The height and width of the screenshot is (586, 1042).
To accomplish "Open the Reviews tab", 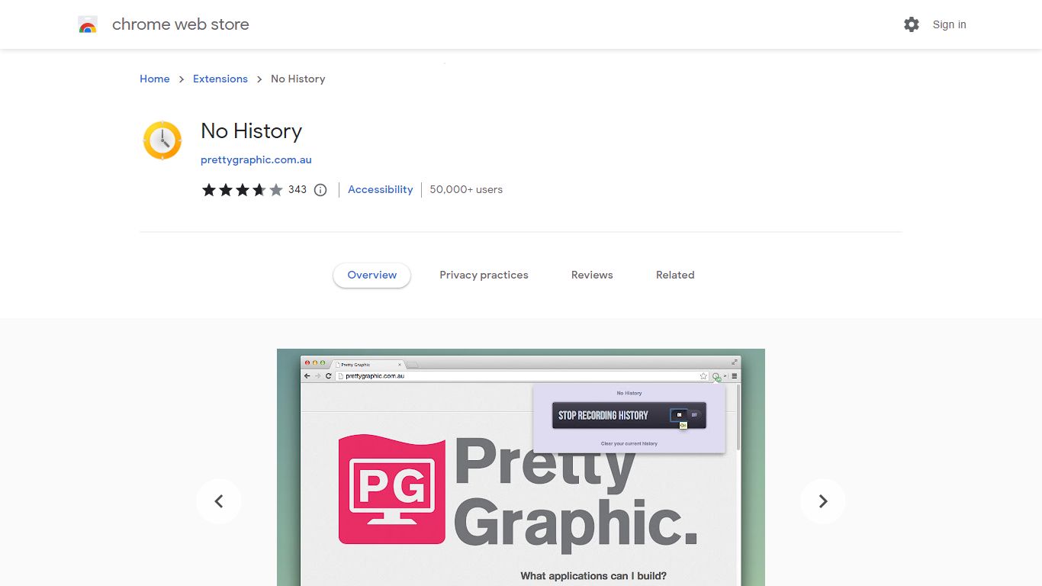I will click(x=592, y=275).
